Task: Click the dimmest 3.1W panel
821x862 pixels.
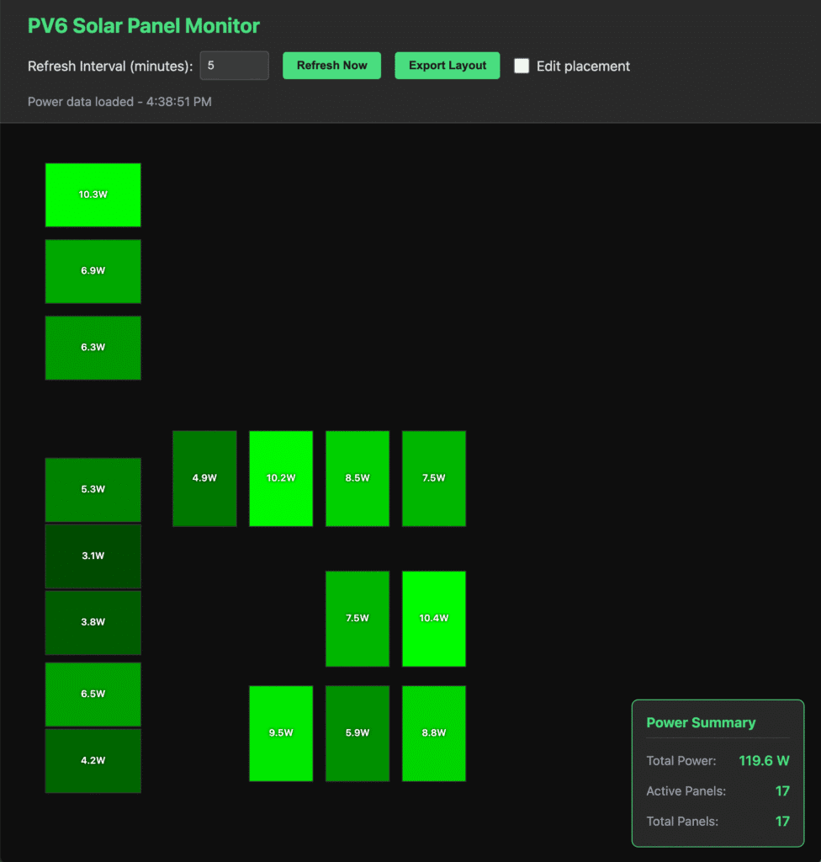Action: [x=93, y=556]
